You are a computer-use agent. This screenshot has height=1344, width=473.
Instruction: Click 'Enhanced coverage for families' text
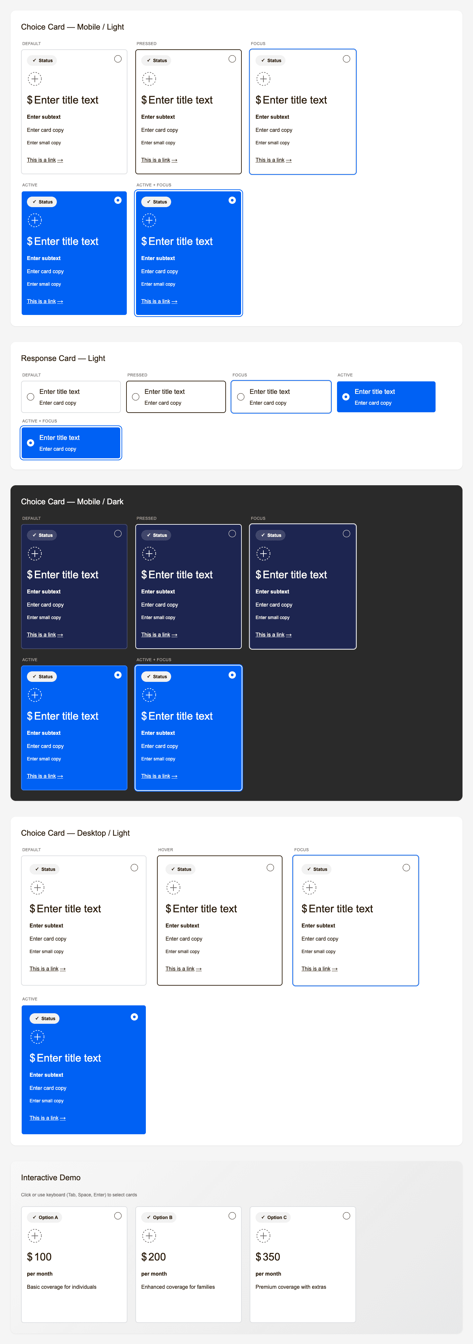[178, 1288]
